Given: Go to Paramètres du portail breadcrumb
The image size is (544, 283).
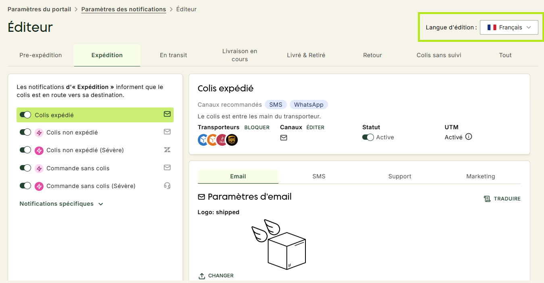Looking at the screenshot, I should click(39, 9).
